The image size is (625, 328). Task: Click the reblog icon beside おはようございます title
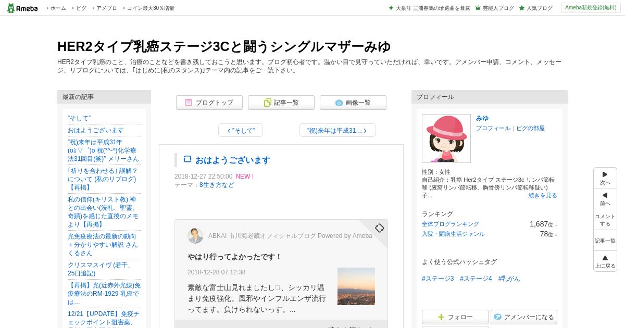pyautogui.click(x=187, y=159)
